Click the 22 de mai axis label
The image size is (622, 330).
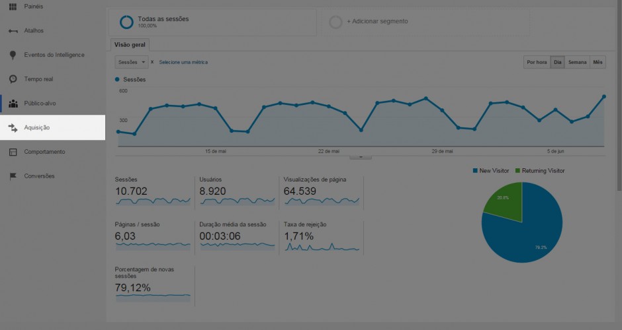click(329, 151)
